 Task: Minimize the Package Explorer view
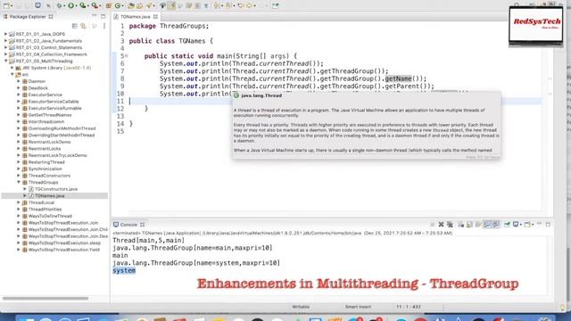95,16
